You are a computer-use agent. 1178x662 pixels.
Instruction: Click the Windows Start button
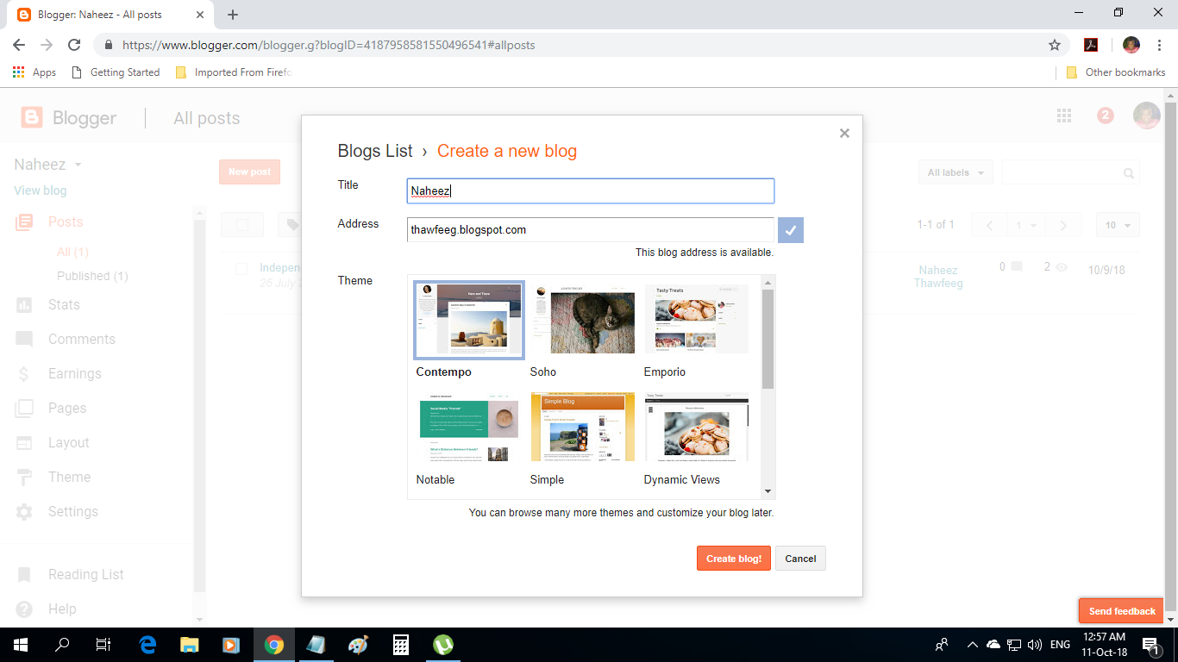[x=20, y=644]
